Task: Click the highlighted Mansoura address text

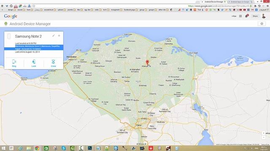Action: point(38,47)
